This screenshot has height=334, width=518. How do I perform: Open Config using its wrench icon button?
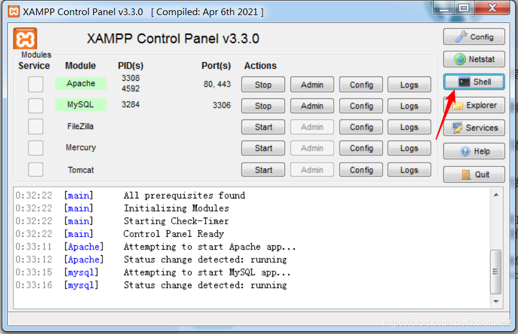coord(474,37)
